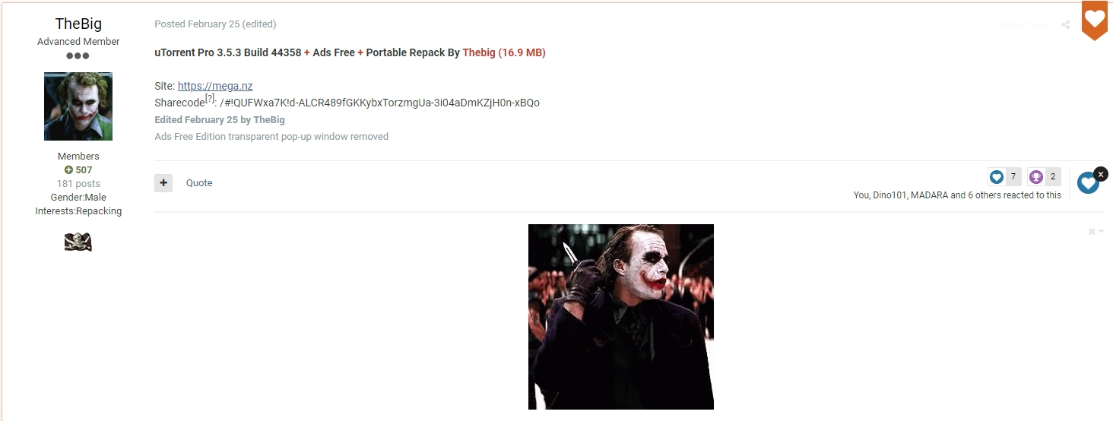Click the plus multiquote button
1113x421 pixels.
click(x=163, y=183)
